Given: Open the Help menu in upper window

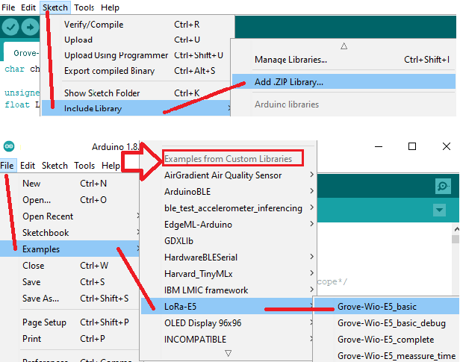Looking at the screenshot, I should coord(110,7).
